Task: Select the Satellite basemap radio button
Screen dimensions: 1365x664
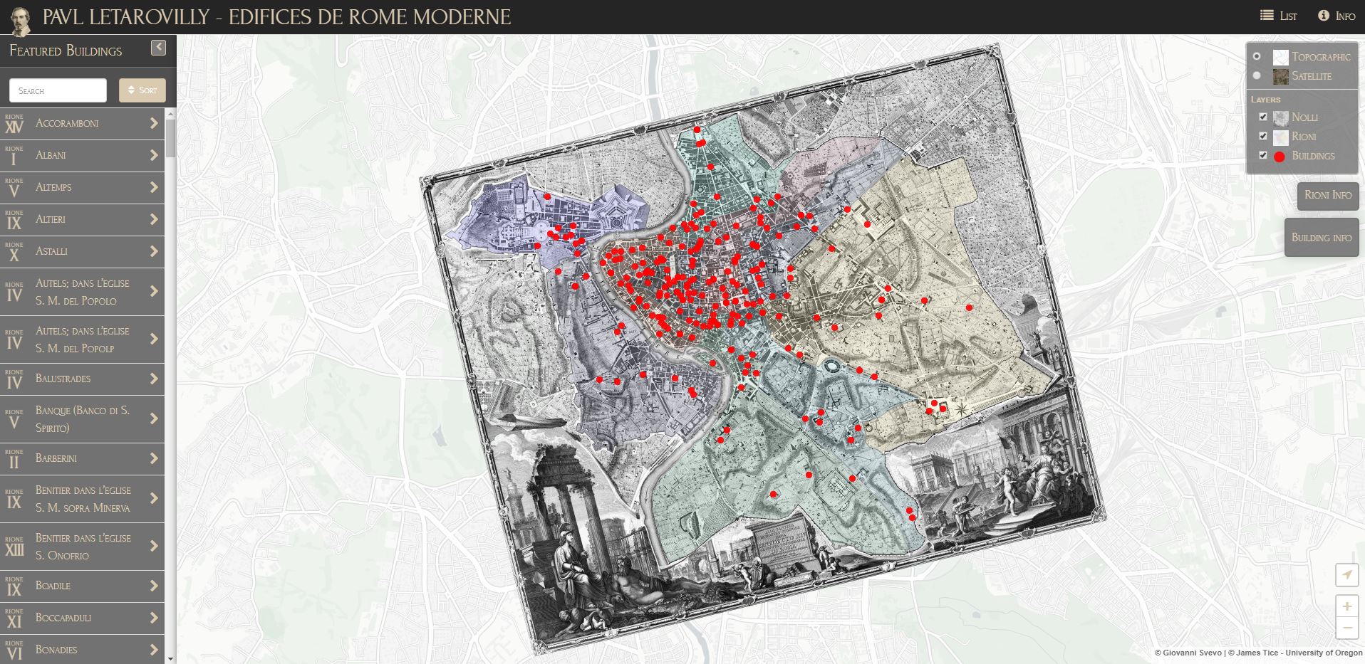Action: [x=1257, y=75]
